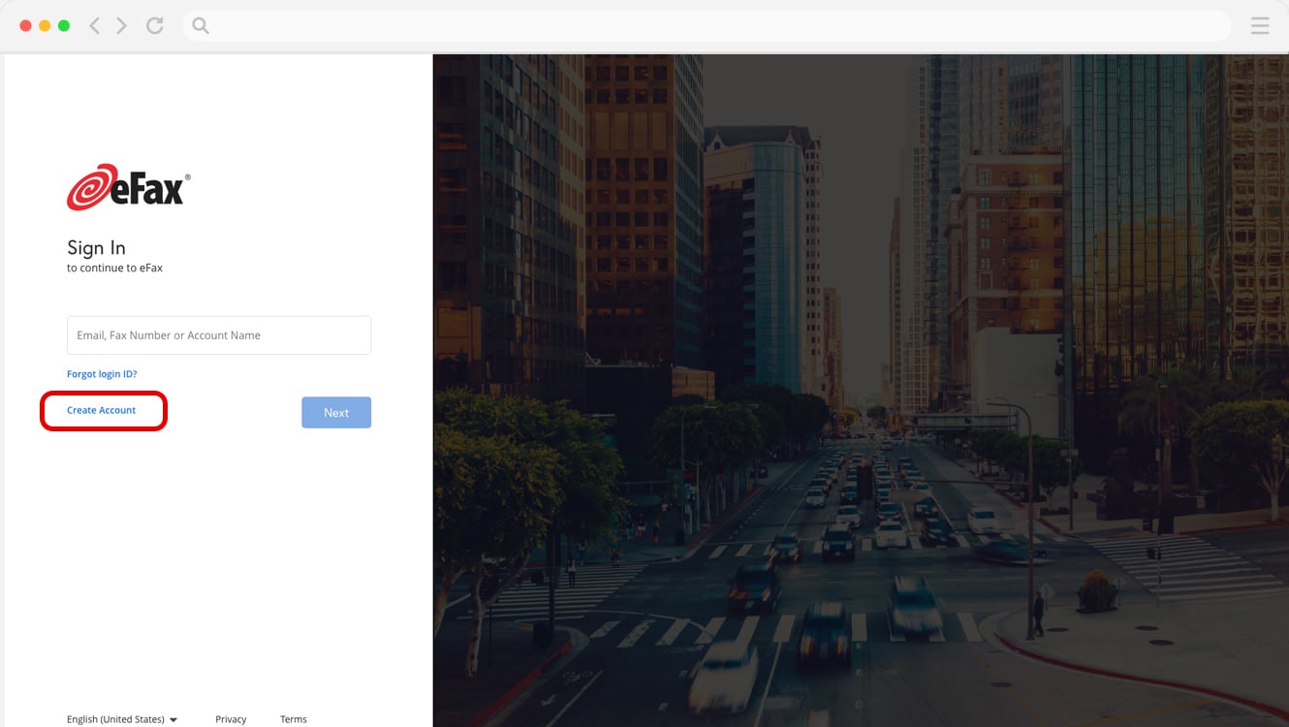Click the search magnifier icon
1289x727 pixels.
tap(199, 25)
